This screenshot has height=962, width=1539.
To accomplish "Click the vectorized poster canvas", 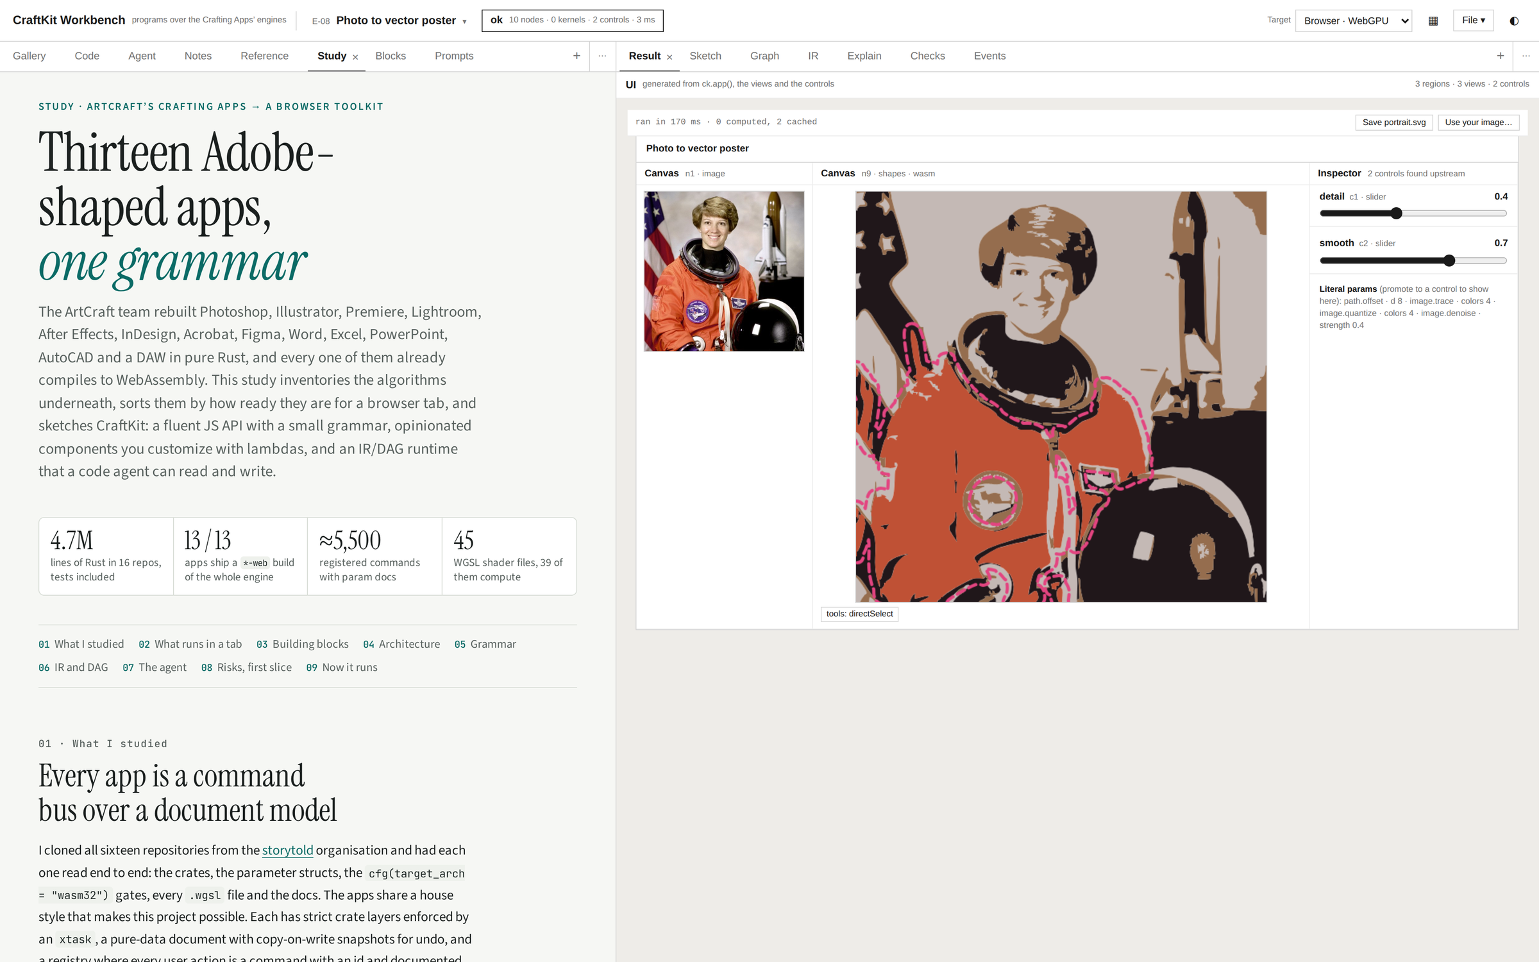I will pyautogui.click(x=1061, y=396).
